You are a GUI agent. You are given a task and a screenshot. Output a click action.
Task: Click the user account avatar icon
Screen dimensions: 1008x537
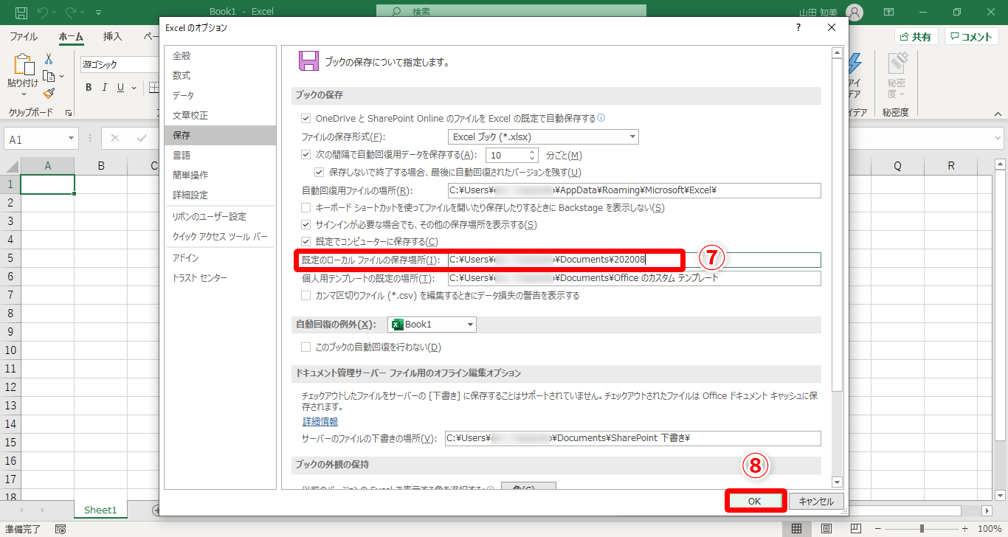click(855, 13)
